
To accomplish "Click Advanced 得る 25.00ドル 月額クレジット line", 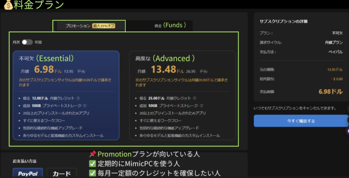I will (165, 98).
